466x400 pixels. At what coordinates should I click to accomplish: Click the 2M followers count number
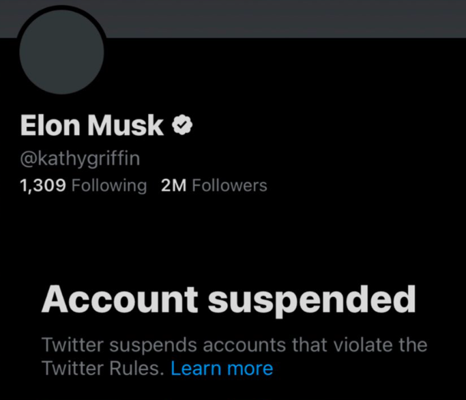click(173, 186)
